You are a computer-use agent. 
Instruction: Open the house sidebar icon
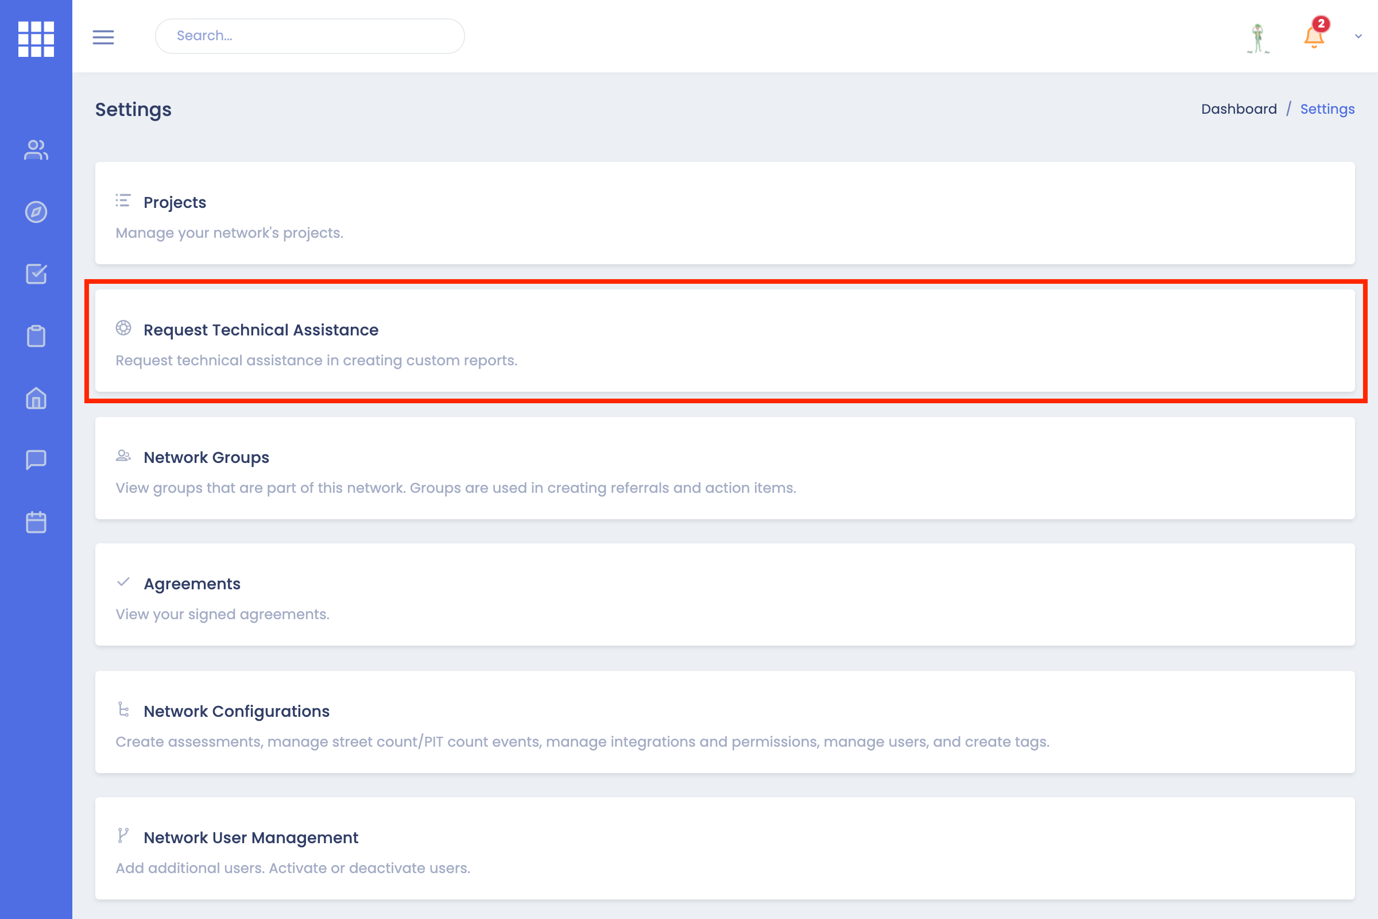click(x=36, y=399)
